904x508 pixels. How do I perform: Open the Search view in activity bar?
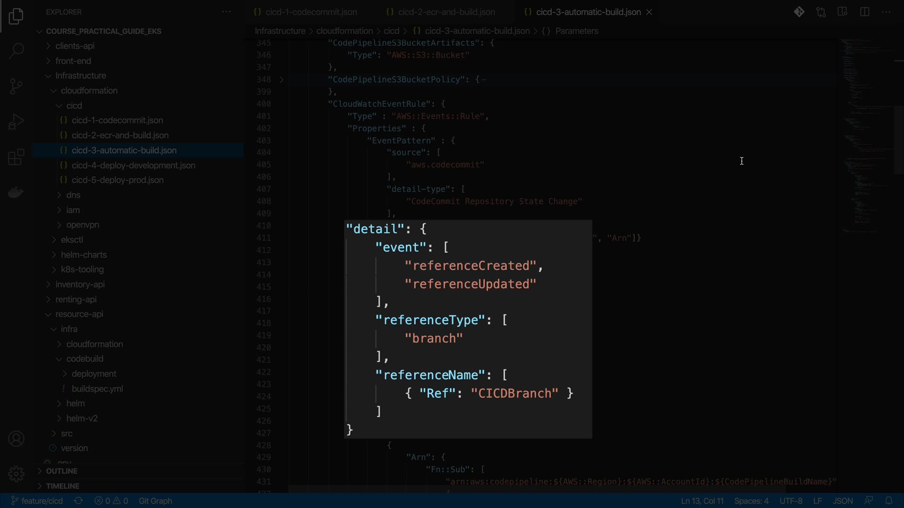[16, 51]
